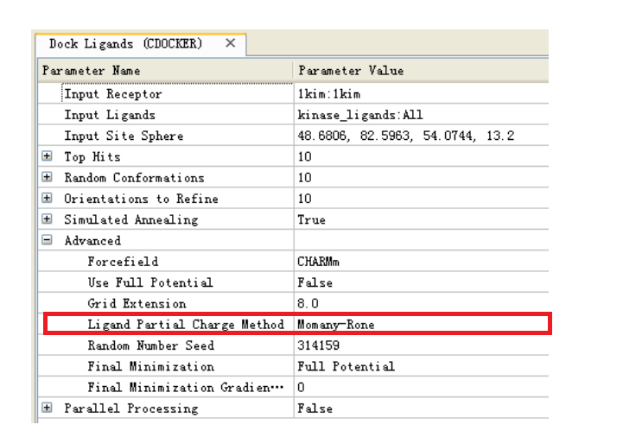The image size is (623, 437).
Task: Select Orientations to Refine label
Action: (141, 199)
